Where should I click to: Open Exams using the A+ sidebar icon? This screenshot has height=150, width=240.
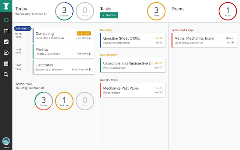click(6, 53)
